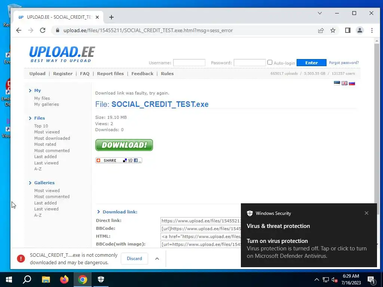Open tab search chevron in title bar
Viewport: 383px width, 287px height.
point(319,13)
